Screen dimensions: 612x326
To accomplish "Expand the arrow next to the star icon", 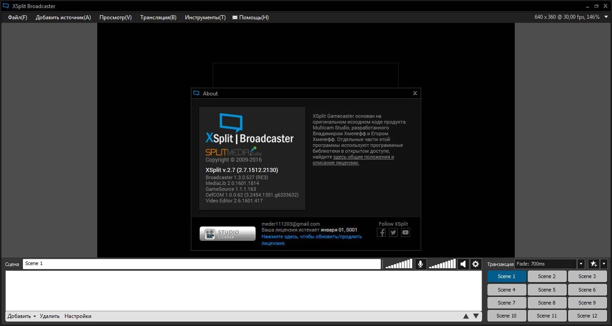I will coord(604,264).
